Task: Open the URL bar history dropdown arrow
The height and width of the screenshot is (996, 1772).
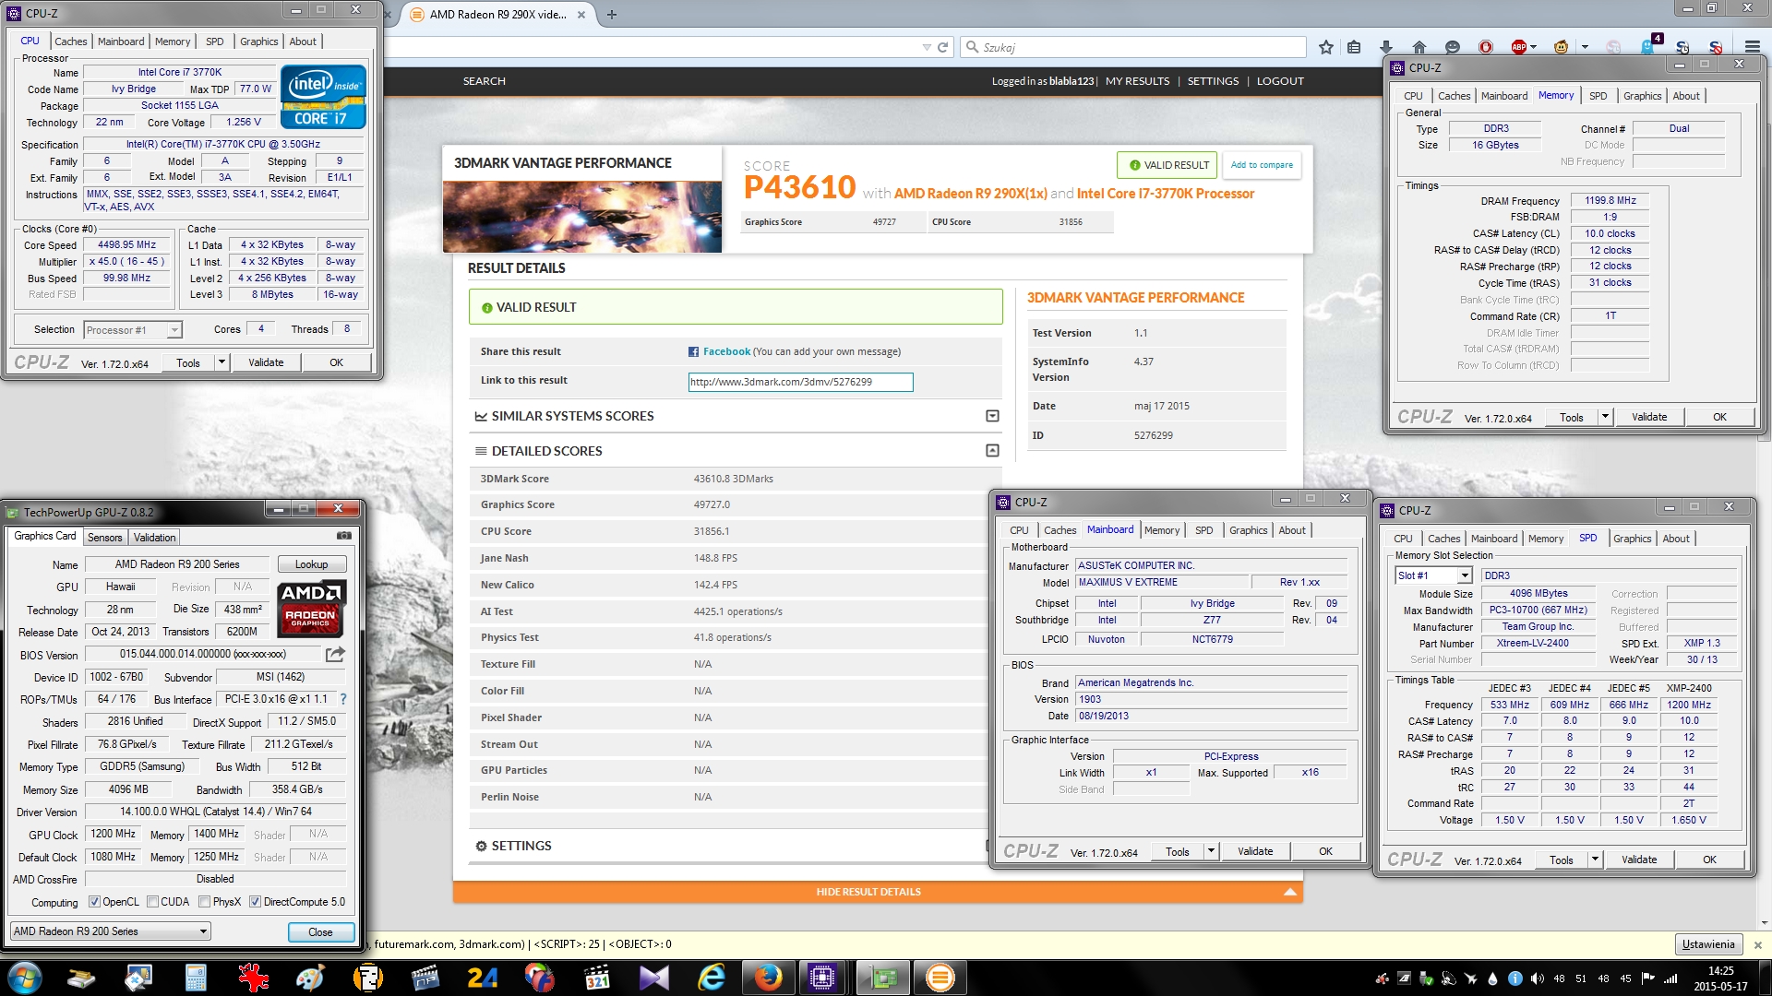Action: (927, 47)
